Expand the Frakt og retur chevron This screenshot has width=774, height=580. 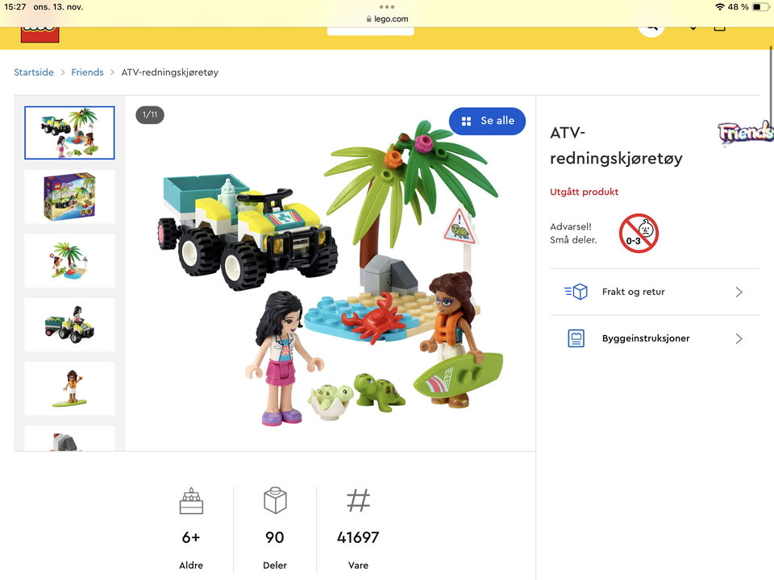click(x=739, y=292)
